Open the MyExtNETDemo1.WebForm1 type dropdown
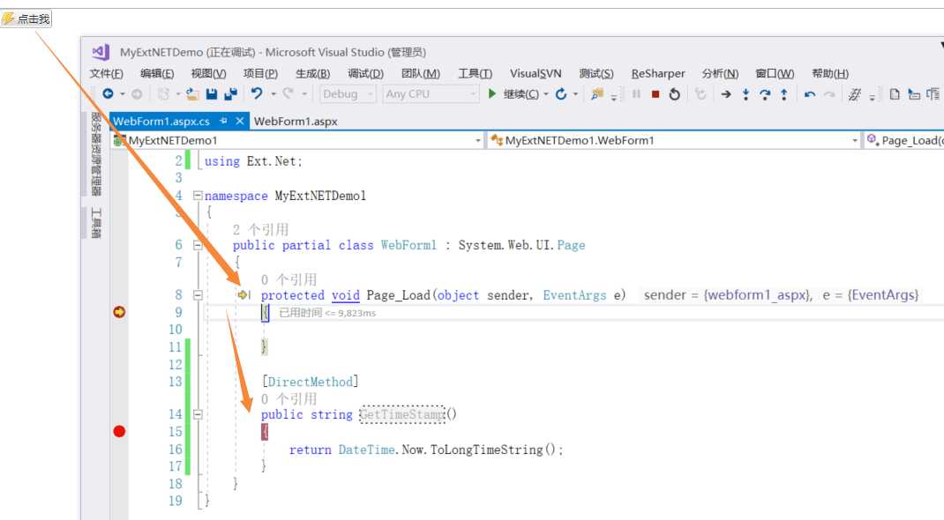The height and width of the screenshot is (520, 944). [x=674, y=140]
